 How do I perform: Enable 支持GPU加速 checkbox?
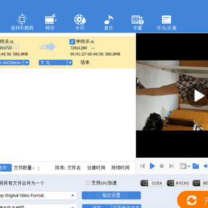click(x=88, y=183)
